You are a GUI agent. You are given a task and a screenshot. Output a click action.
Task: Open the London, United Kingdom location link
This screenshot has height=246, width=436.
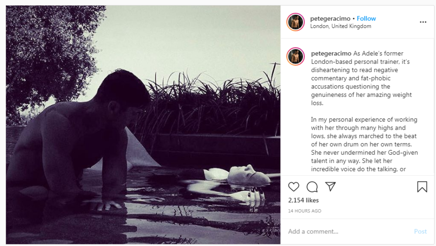coord(340,26)
